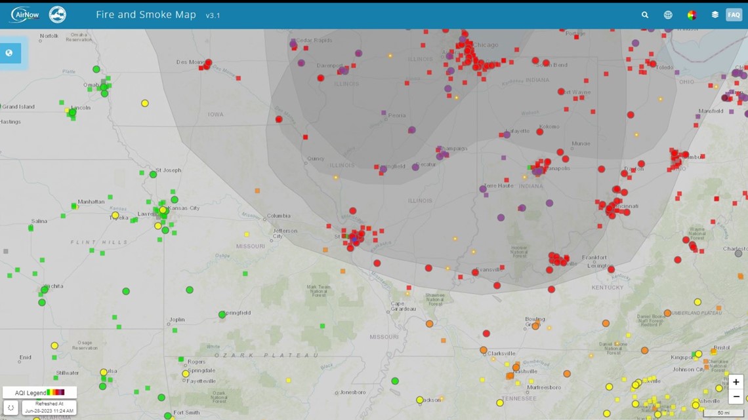Click the purple monitor circle near Peoria
Screen dimensions: 748x420
click(x=411, y=130)
